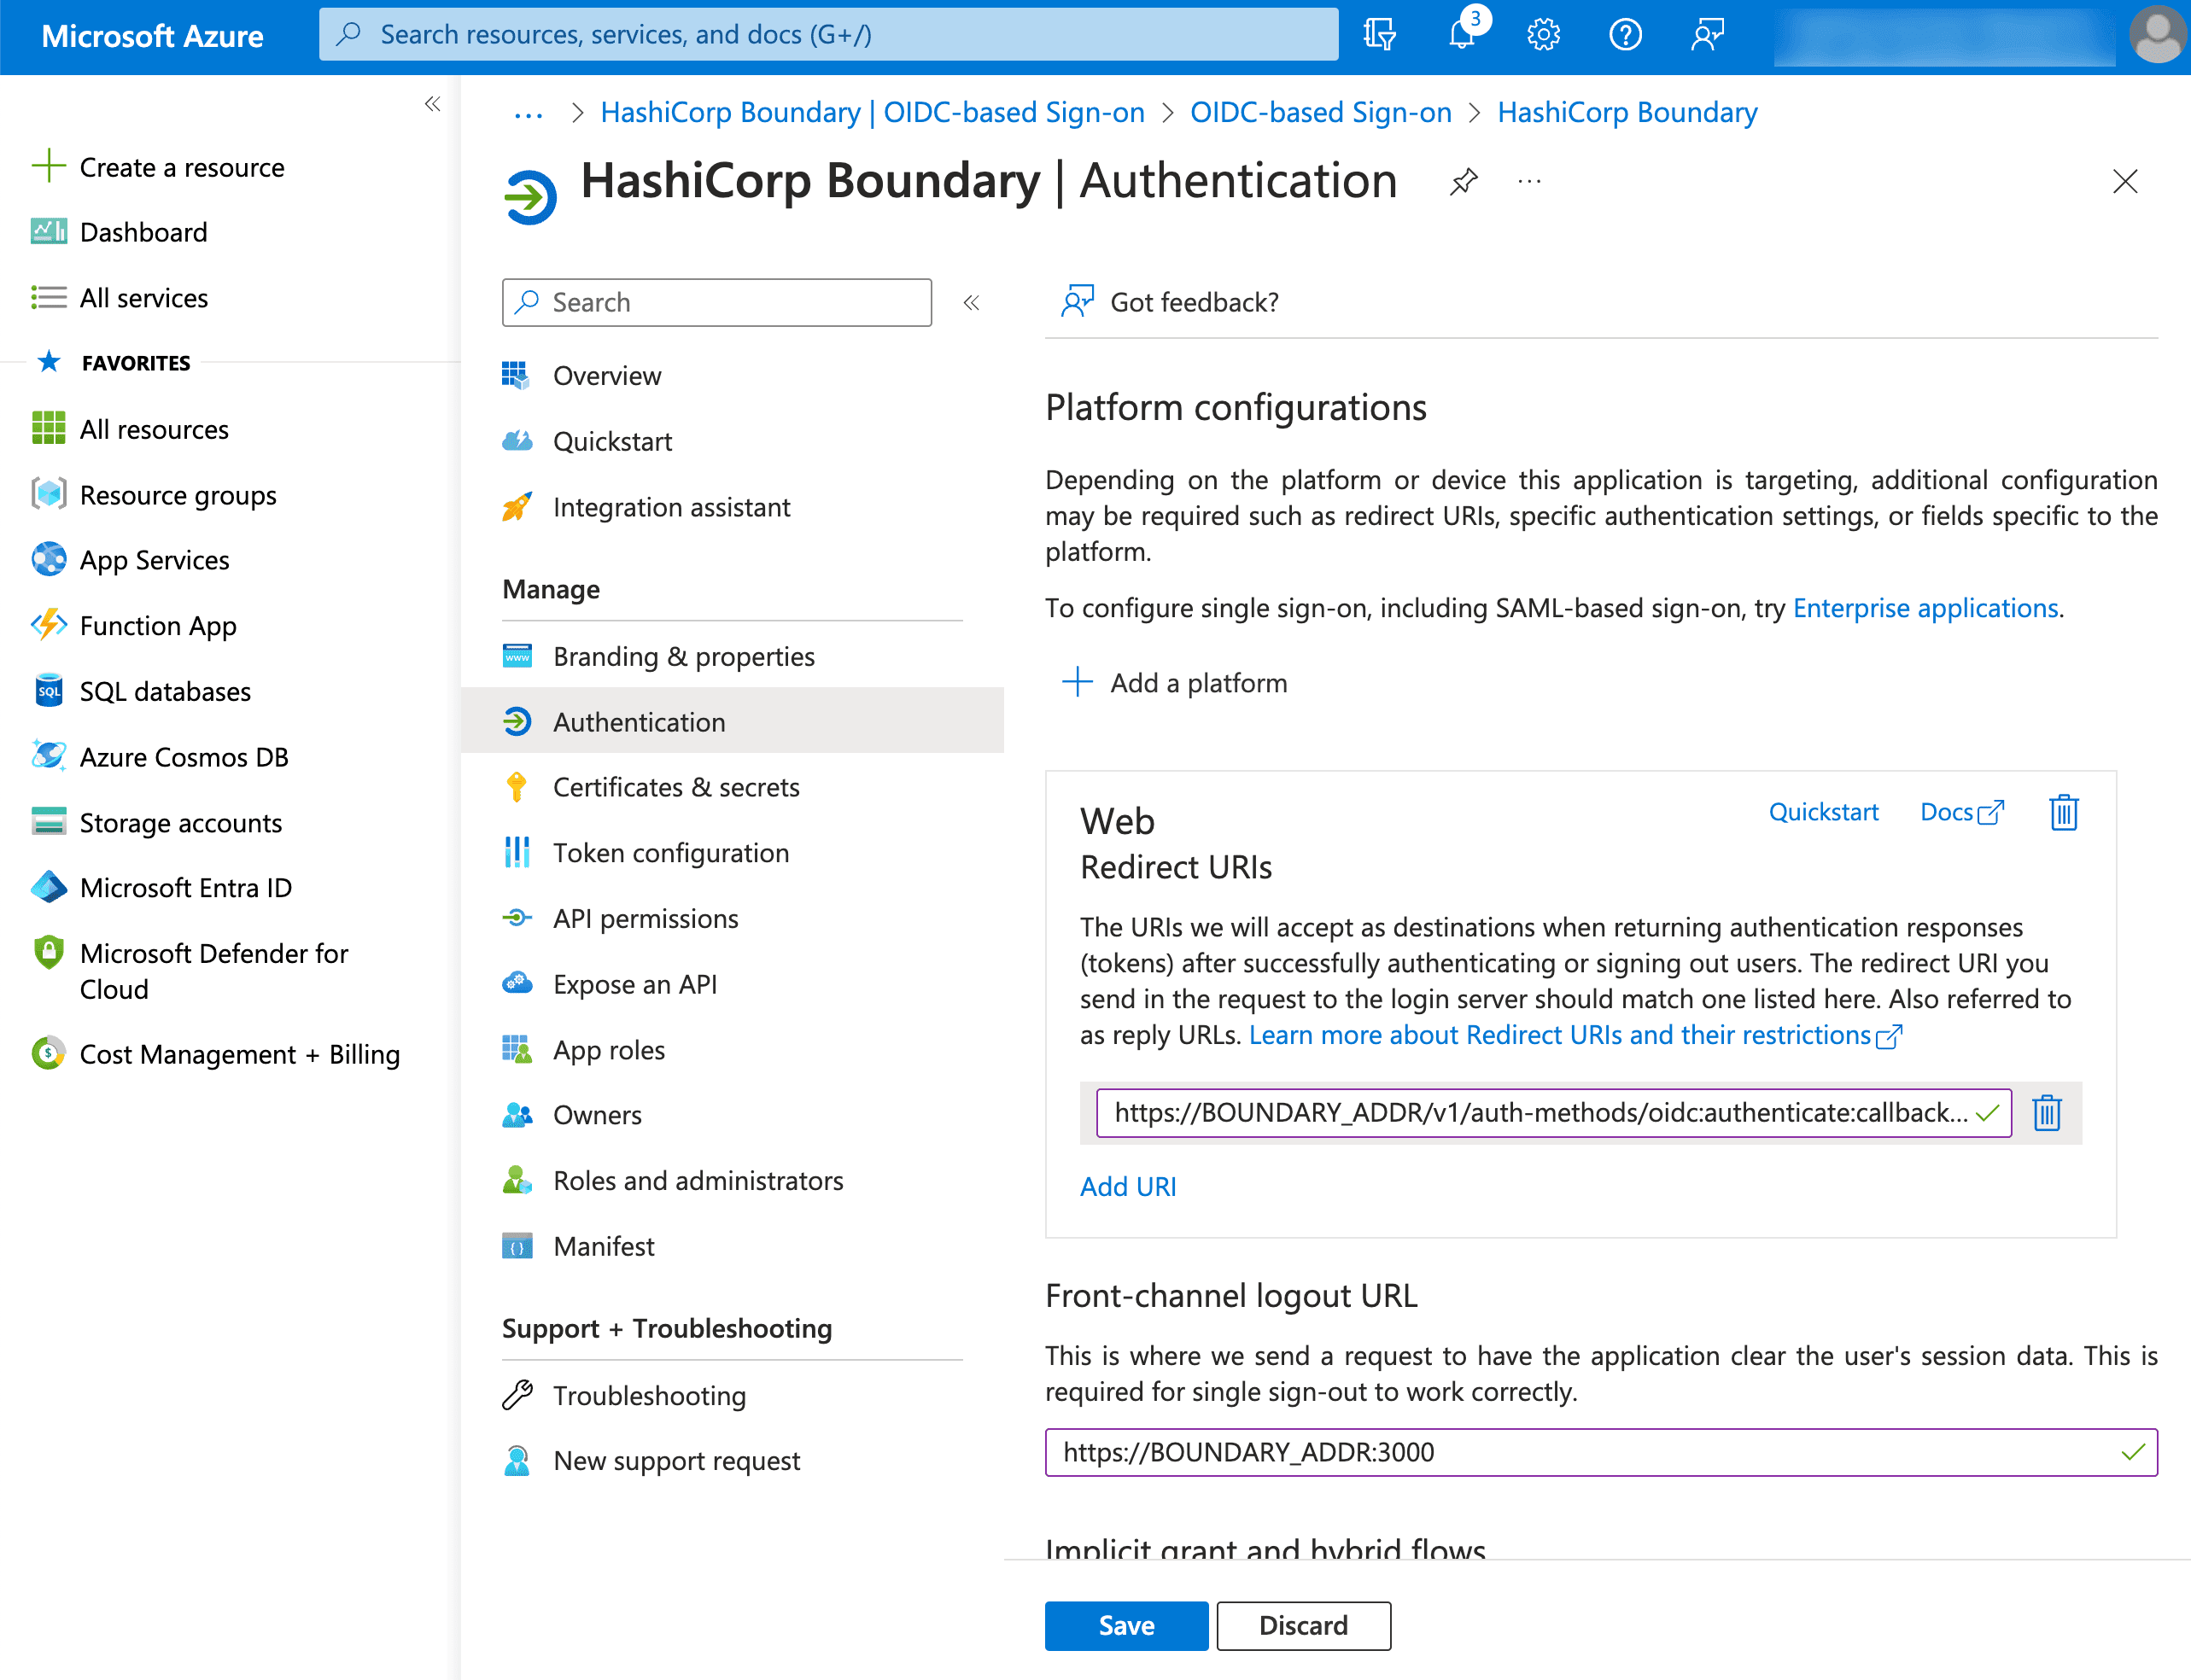Click Got feedback? link
Viewport: 2191px width, 1680px height.
pyautogui.click(x=1194, y=302)
